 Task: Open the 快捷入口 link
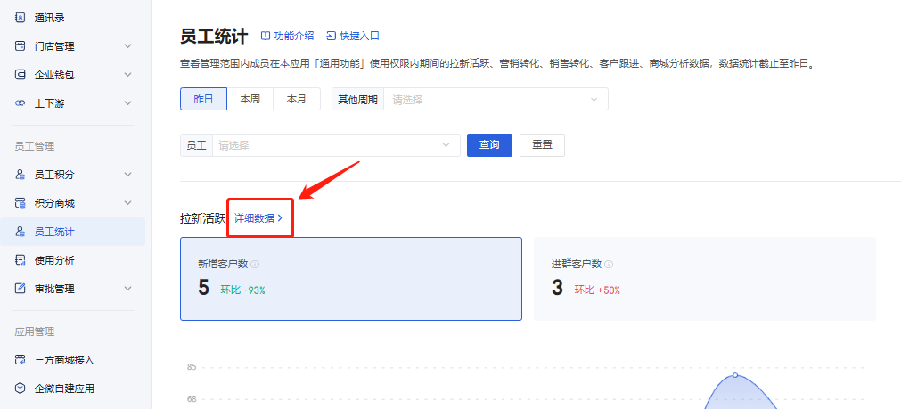(x=353, y=36)
